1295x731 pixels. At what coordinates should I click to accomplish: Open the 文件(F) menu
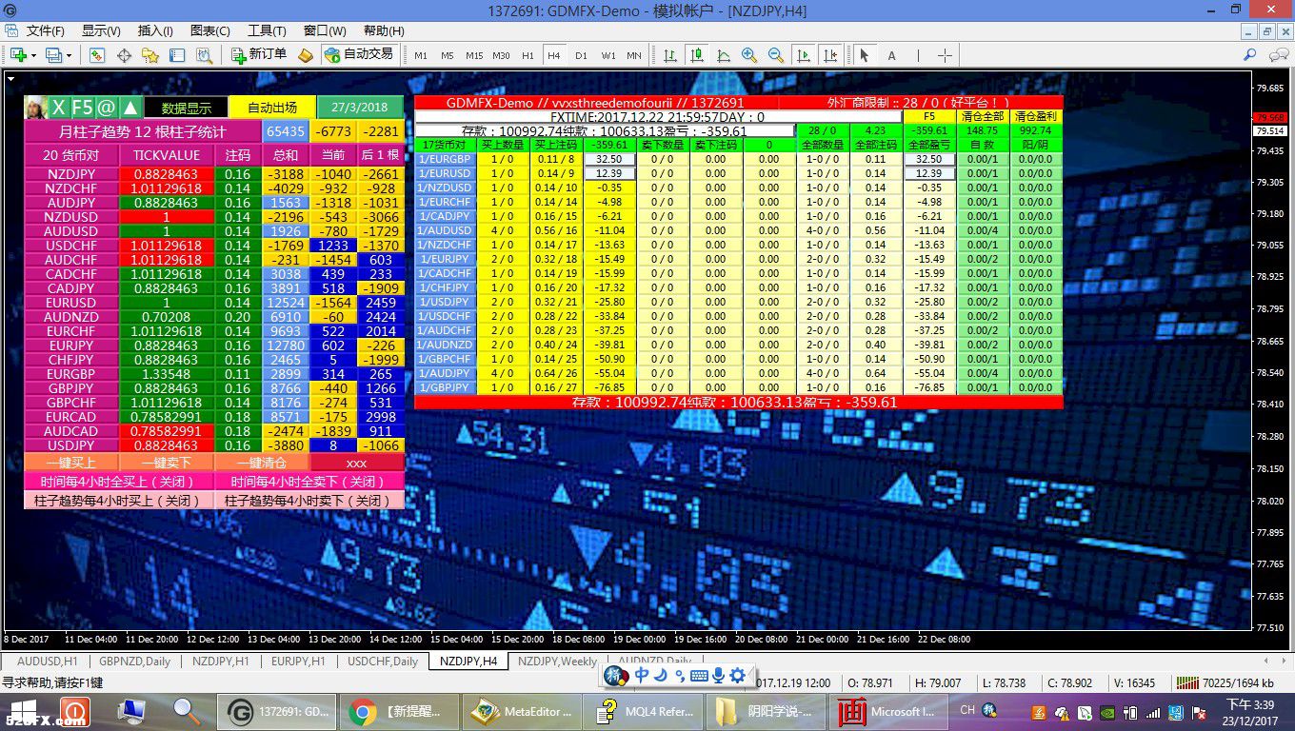pyautogui.click(x=45, y=30)
